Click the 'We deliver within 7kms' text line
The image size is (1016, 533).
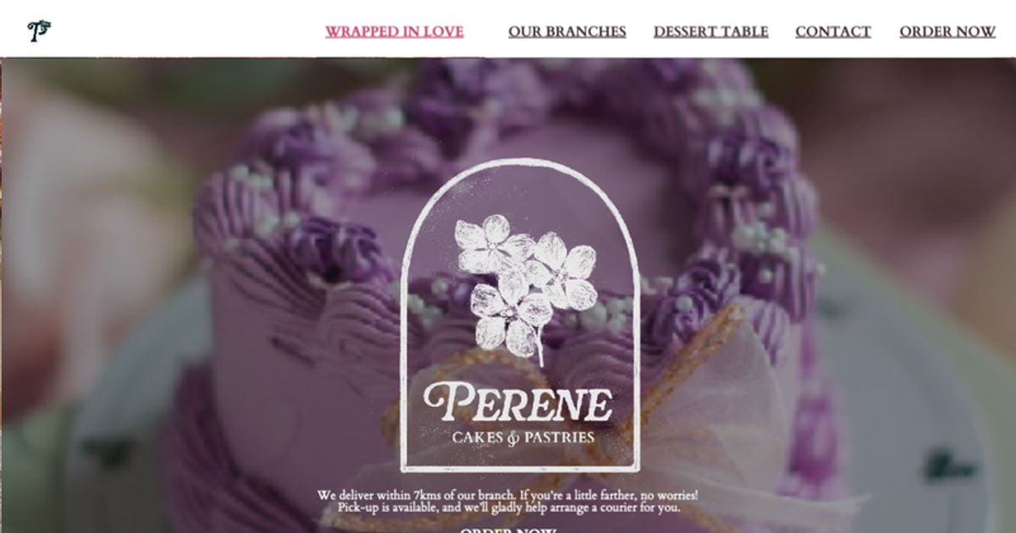pyautogui.click(x=508, y=495)
